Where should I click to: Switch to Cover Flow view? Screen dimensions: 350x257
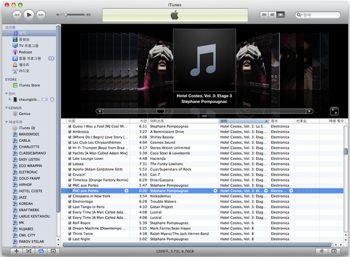(x=281, y=15)
